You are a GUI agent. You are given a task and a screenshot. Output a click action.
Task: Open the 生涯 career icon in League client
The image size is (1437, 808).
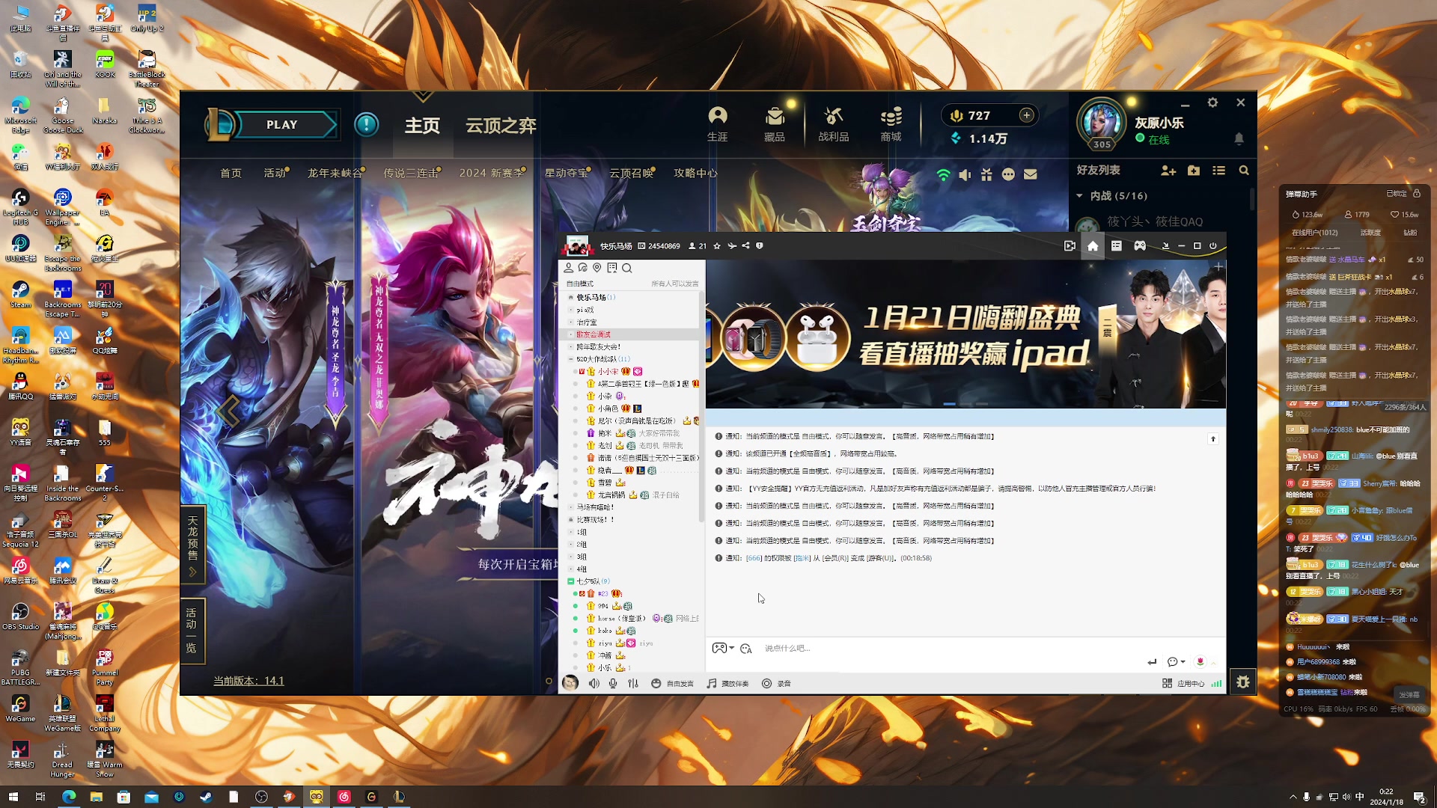click(718, 124)
